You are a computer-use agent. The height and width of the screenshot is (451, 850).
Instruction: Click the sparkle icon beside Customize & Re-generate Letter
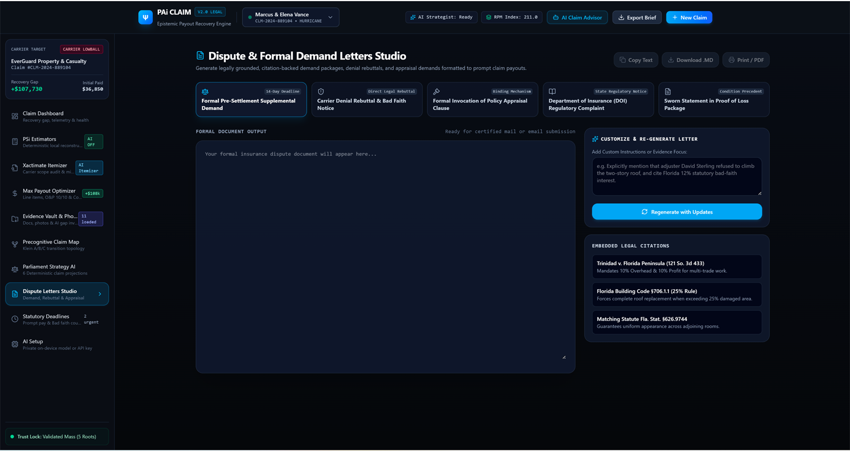coord(595,139)
